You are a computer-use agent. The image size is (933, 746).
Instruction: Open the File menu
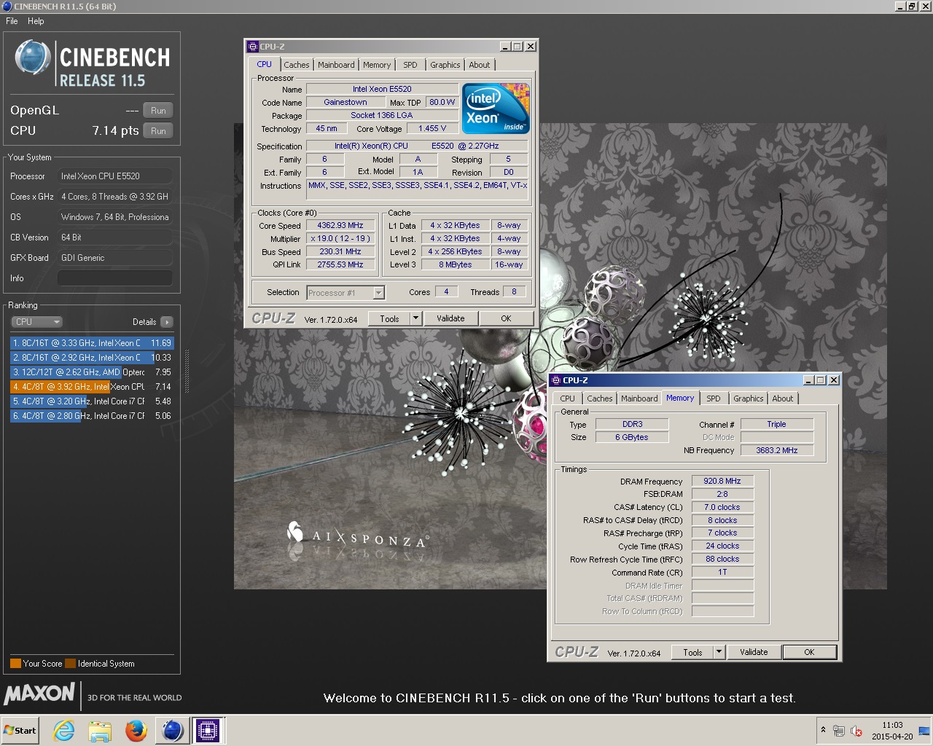click(x=12, y=21)
